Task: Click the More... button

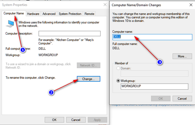Action: coord(182,56)
